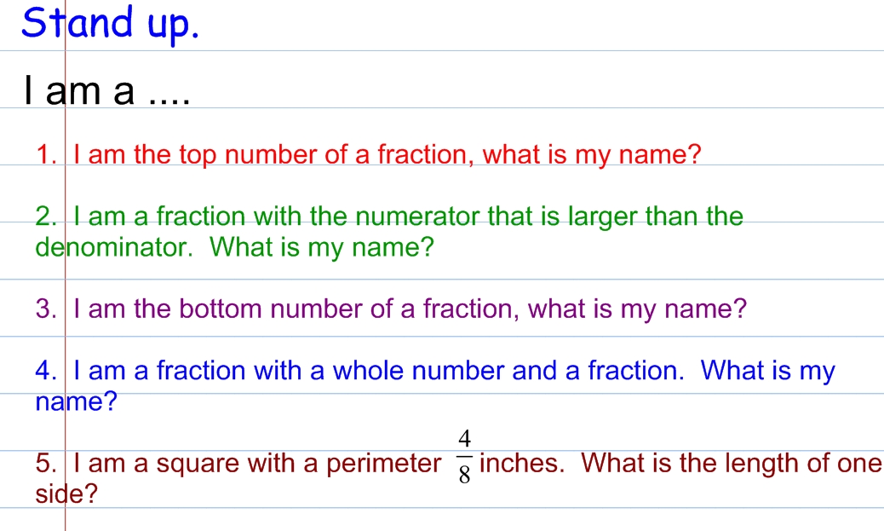Click "inches. What is the length of one" text

680,464
